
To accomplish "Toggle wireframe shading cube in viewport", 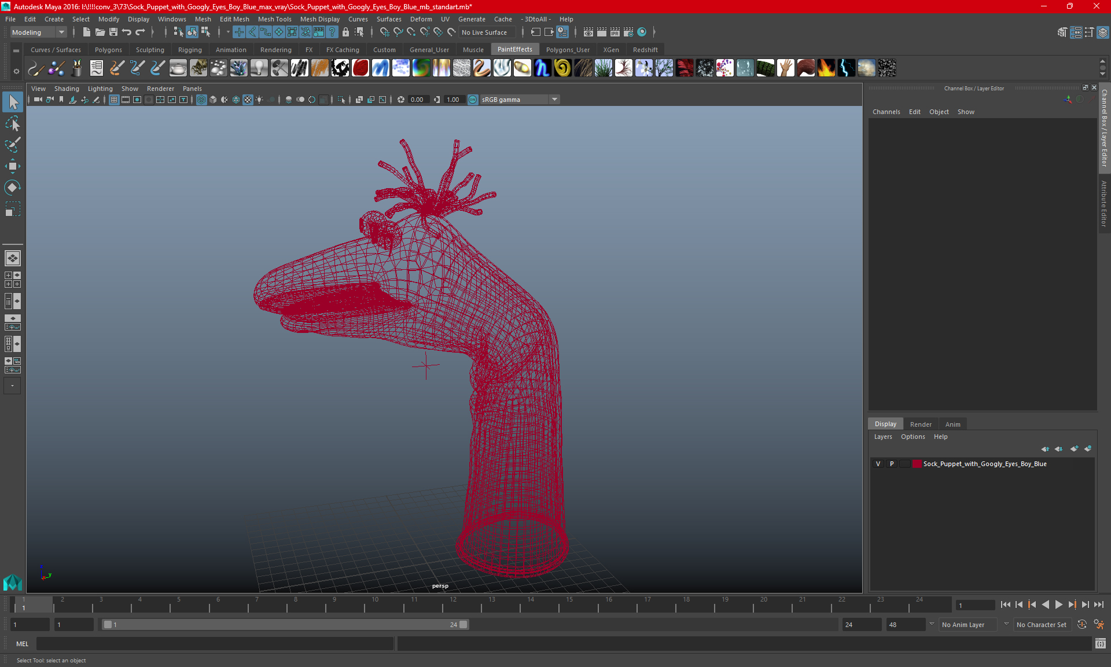I will (x=201, y=100).
